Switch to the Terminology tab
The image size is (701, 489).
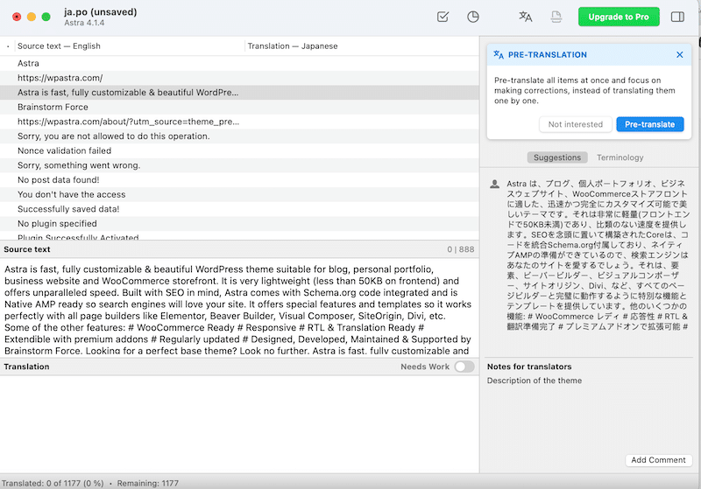coord(620,157)
